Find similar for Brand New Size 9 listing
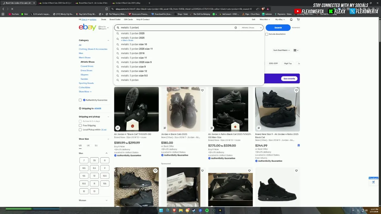381x214 pixels. (259, 128)
